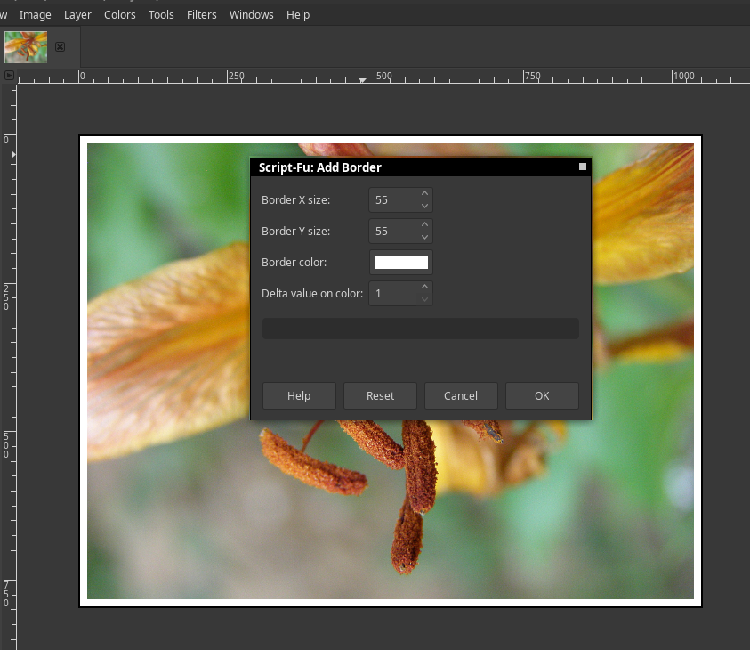The width and height of the screenshot is (750, 650).
Task: Decrement Border Y size with down arrow
Action: coord(424,238)
